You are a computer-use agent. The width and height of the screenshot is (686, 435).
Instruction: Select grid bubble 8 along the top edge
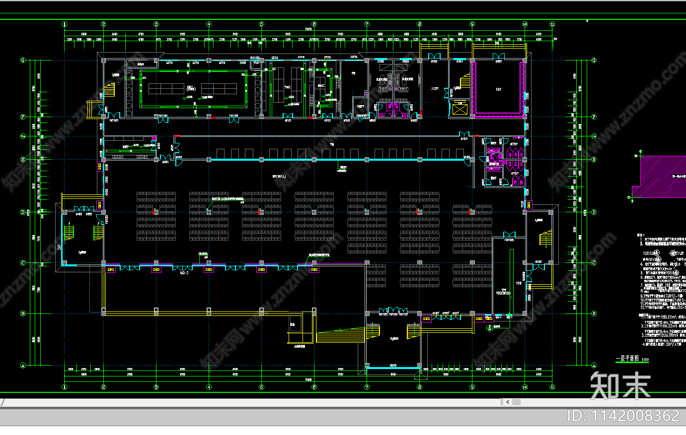pyautogui.click(x=419, y=24)
